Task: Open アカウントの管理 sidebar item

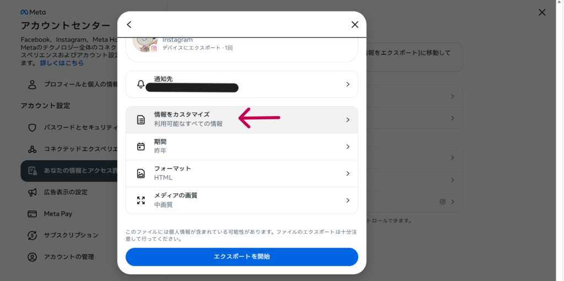Action: tap(68, 257)
